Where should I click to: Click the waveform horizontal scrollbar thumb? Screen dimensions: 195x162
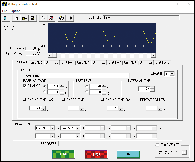[x=54, y=55]
